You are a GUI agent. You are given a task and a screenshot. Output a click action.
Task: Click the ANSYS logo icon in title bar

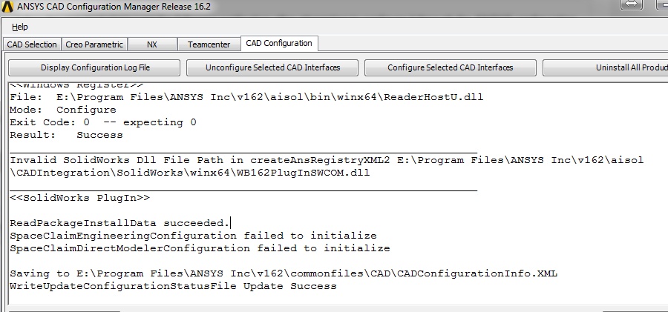coord(7,7)
